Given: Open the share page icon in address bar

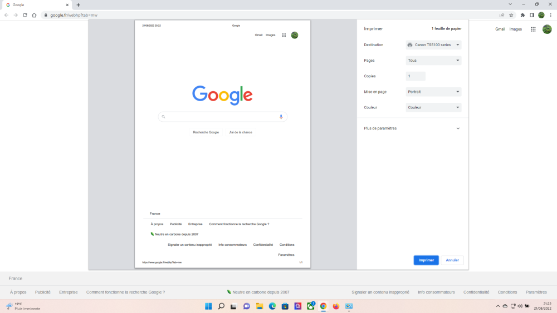Looking at the screenshot, I should click(x=502, y=15).
